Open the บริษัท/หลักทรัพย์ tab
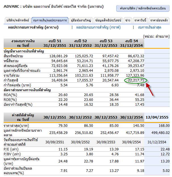172x177 pixels. (18, 20)
